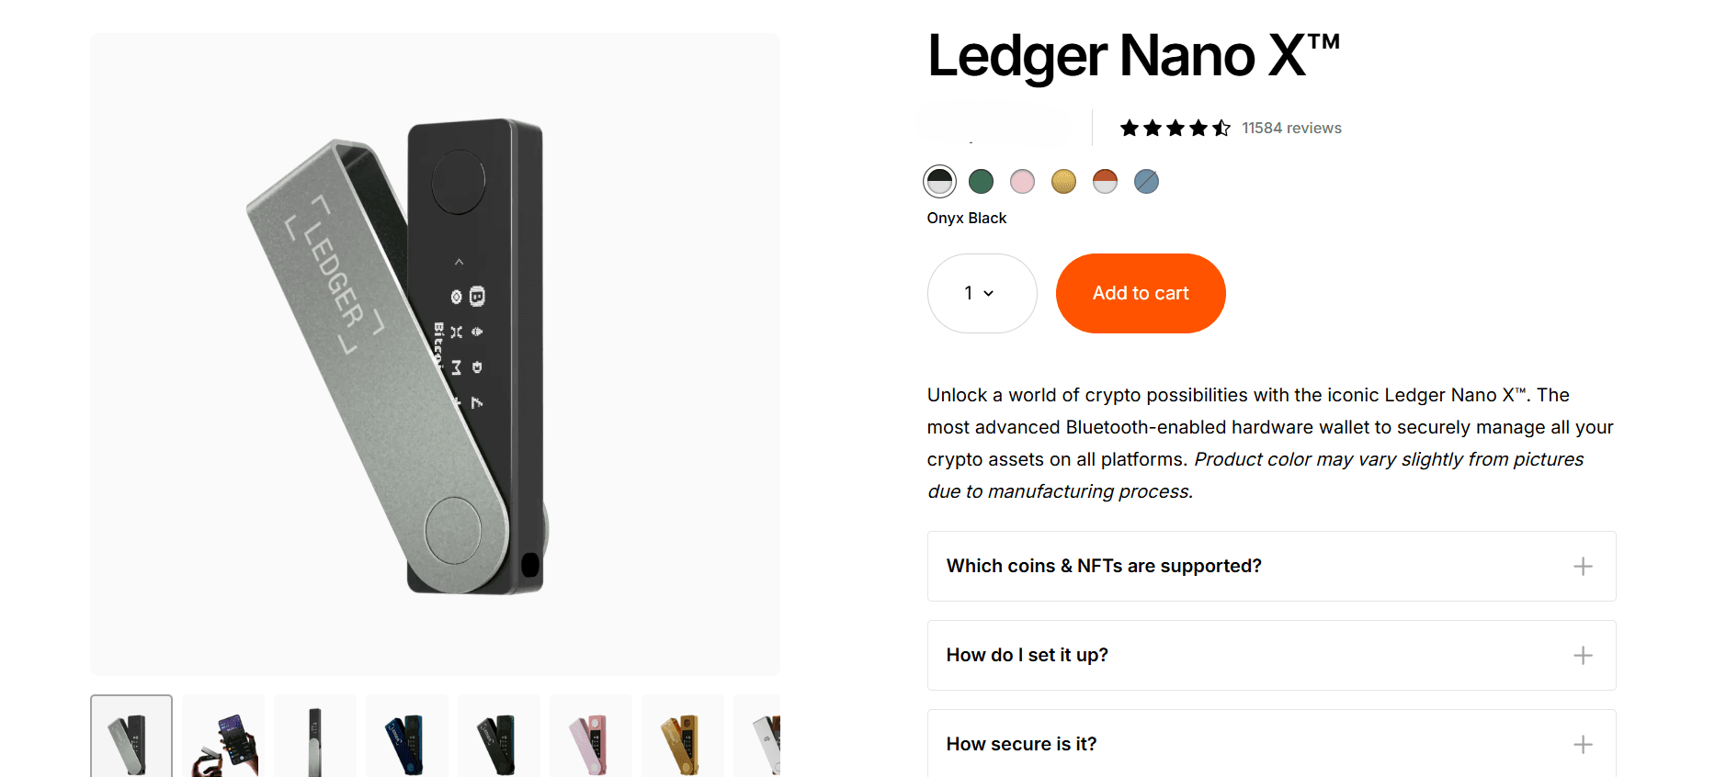Select the pink Ledger thumbnail image
The height and width of the screenshot is (777, 1715).
point(591,737)
